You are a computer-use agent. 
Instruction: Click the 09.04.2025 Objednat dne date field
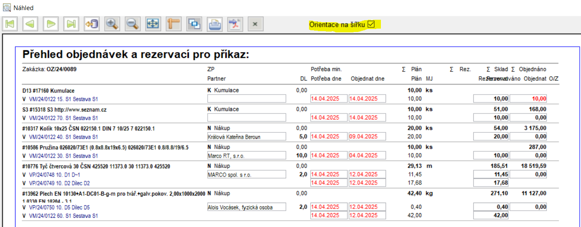tap(368, 137)
